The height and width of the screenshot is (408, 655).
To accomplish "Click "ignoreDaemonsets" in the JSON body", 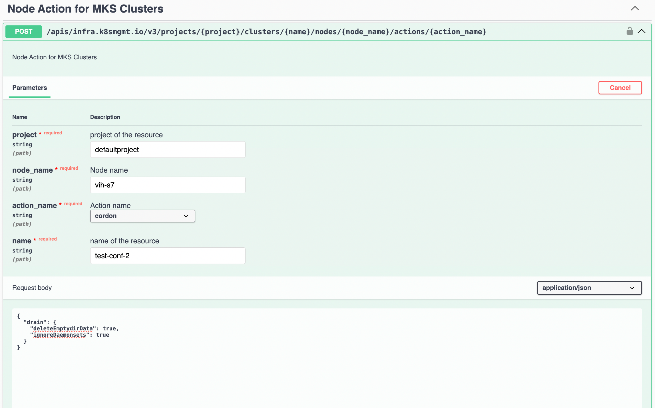I will [x=60, y=335].
